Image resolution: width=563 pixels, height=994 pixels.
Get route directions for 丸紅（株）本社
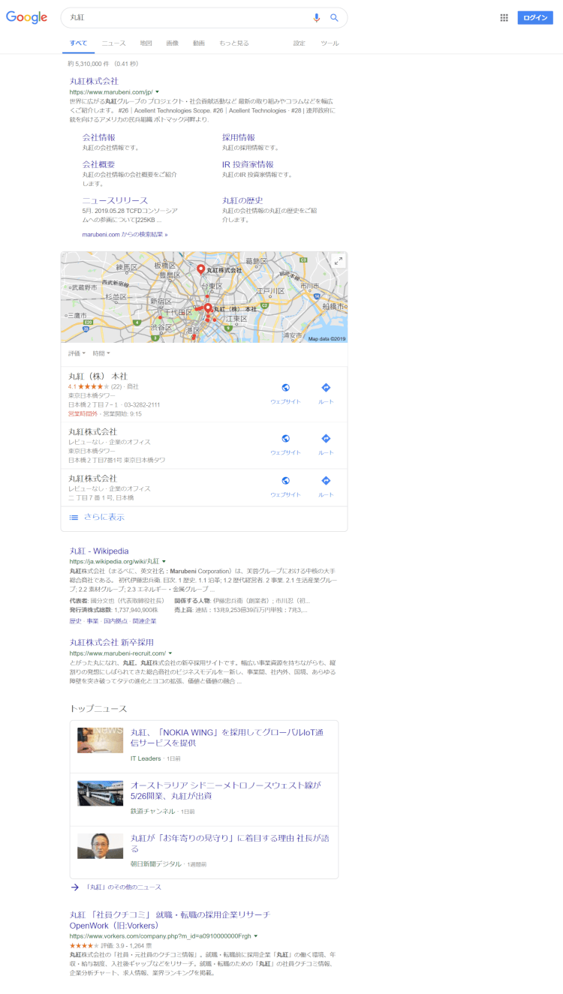pyautogui.click(x=326, y=388)
